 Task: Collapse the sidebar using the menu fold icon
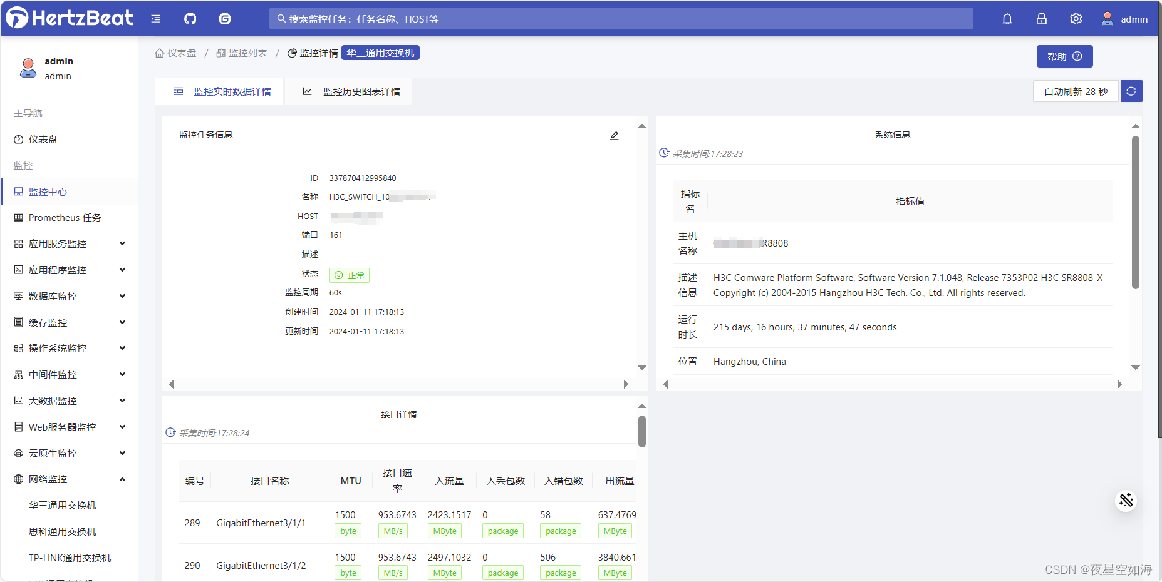click(155, 18)
